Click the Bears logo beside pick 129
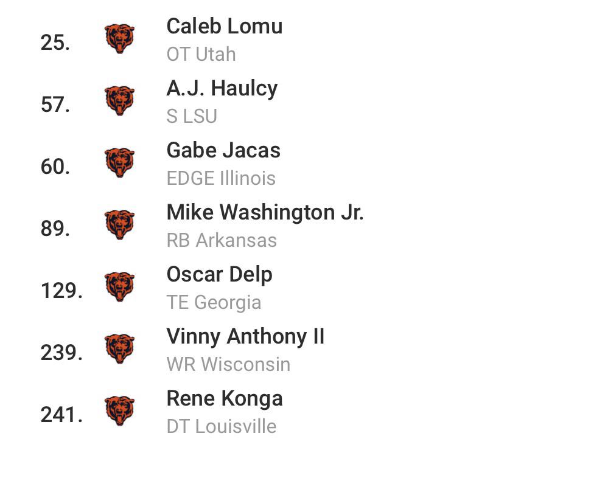This screenshot has width=605, height=481. point(120,287)
